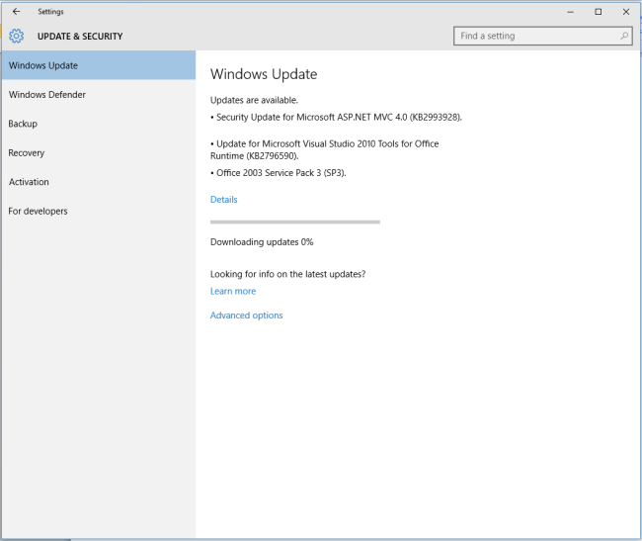Click Visual Studio 2010 Tools update entry

pos(324,149)
